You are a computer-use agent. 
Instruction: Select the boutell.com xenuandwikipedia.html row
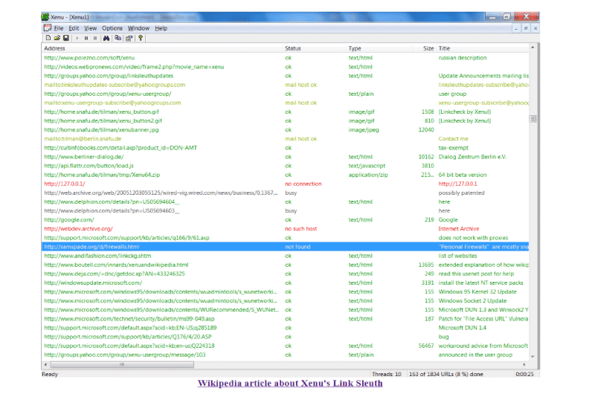tap(285, 265)
